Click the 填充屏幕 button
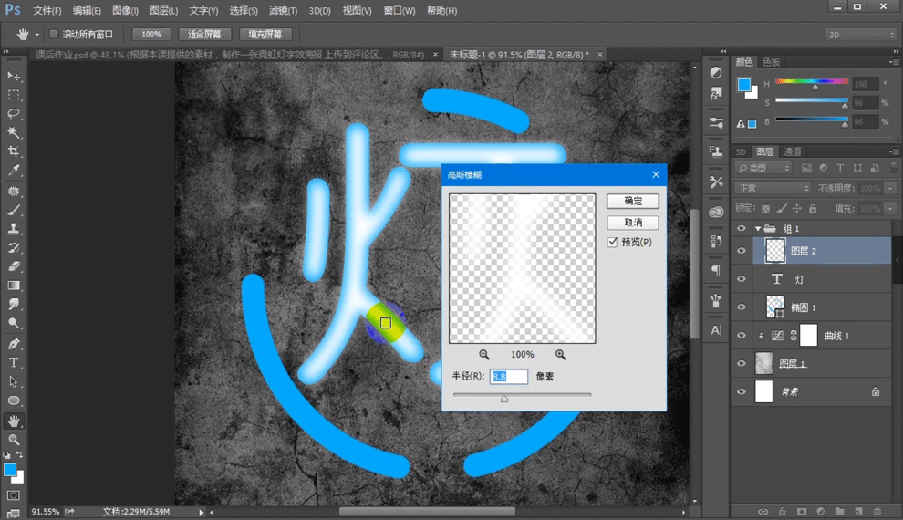The height and width of the screenshot is (520, 903). click(x=265, y=35)
